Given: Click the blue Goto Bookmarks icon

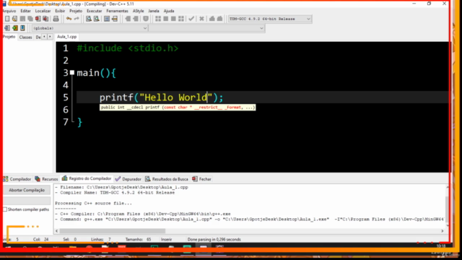Looking at the screenshot, I should pyautogui.click(x=22, y=28).
